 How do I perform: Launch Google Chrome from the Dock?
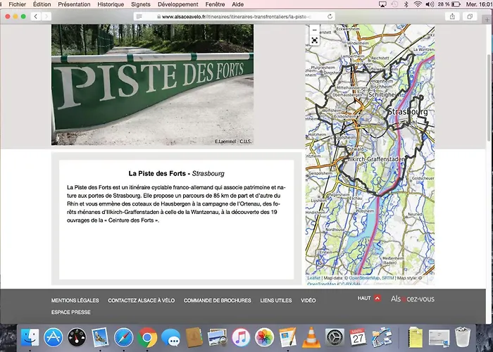(x=146, y=337)
